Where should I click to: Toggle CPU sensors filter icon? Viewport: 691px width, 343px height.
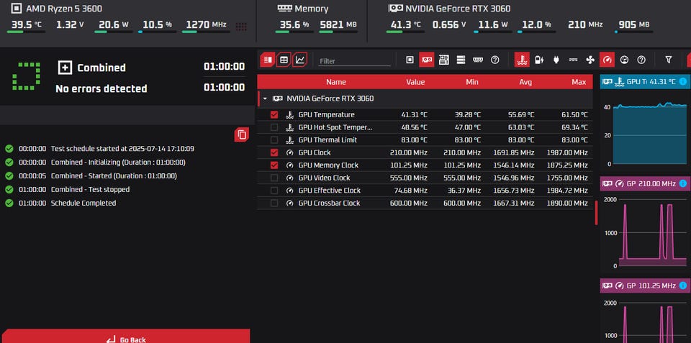[x=410, y=60]
